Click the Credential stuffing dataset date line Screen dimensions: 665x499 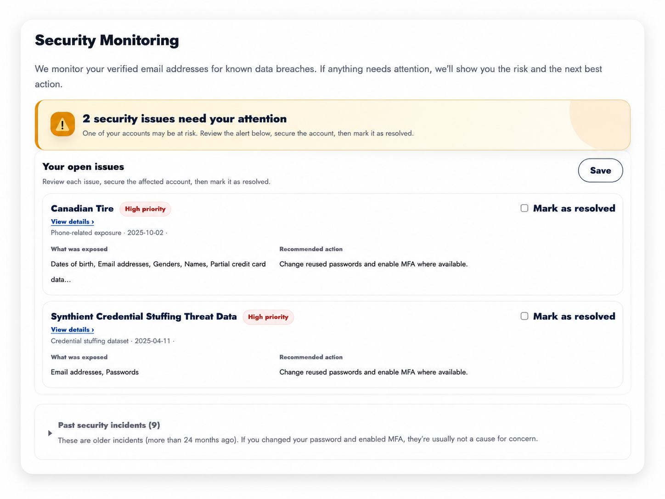click(113, 341)
